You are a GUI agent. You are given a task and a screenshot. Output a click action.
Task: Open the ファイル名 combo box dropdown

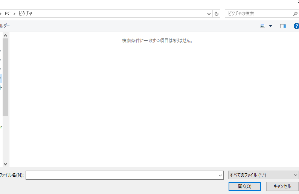(220, 175)
